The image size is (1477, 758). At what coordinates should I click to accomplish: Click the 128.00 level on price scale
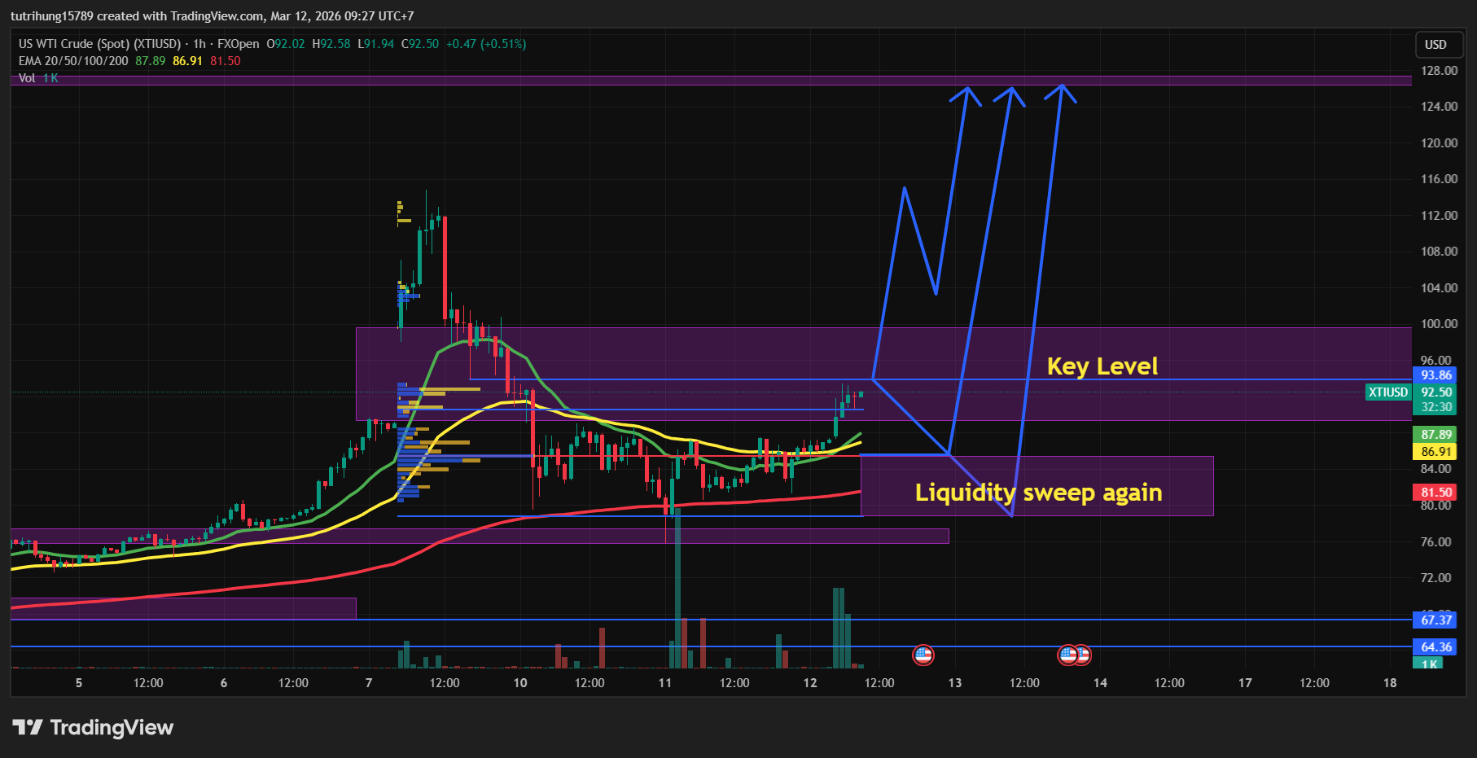point(1439,71)
